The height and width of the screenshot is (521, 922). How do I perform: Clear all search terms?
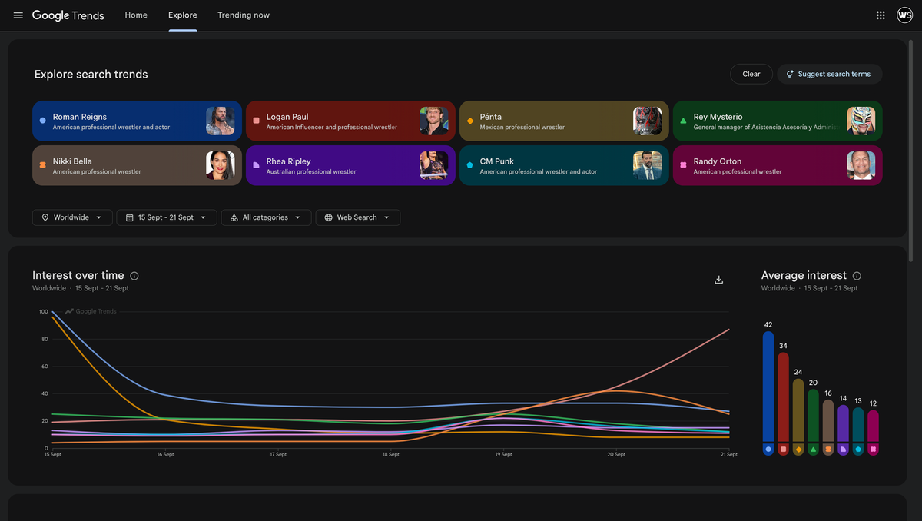pyautogui.click(x=751, y=74)
